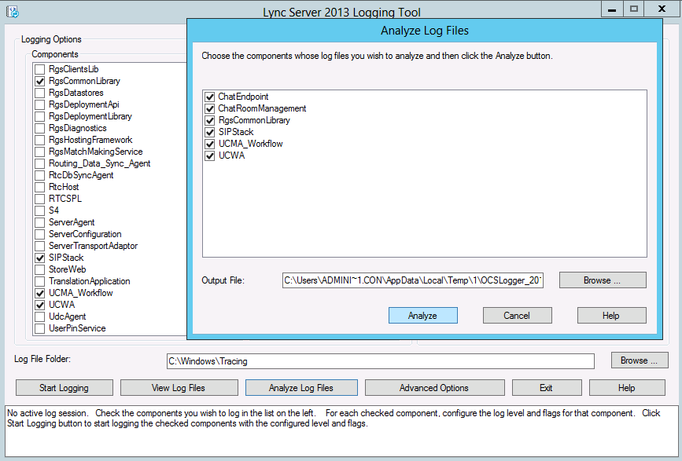This screenshot has width=682, height=461.
Task: Toggle off UCMA_Workflow in the analyze list
Action: click(x=209, y=143)
